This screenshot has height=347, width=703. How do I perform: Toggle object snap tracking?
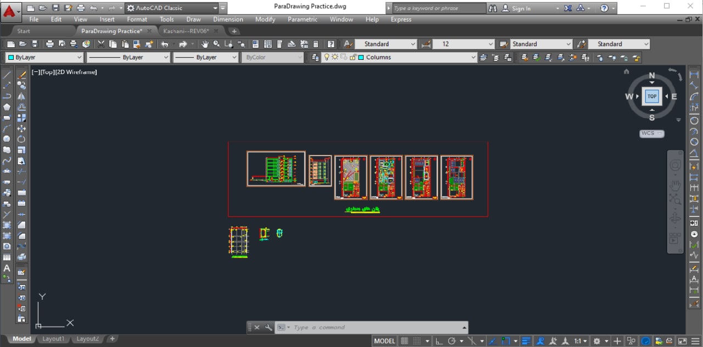coord(492,341)
